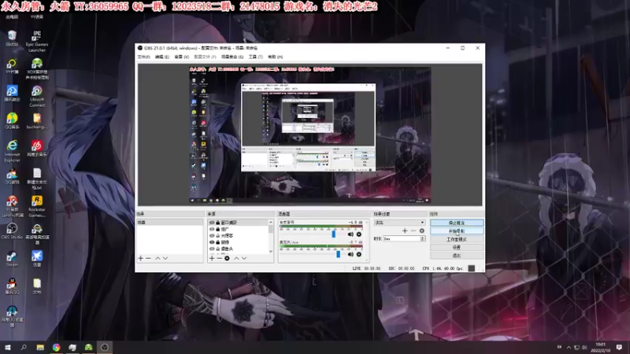Remove selected source with minus icon

[220, 258]
